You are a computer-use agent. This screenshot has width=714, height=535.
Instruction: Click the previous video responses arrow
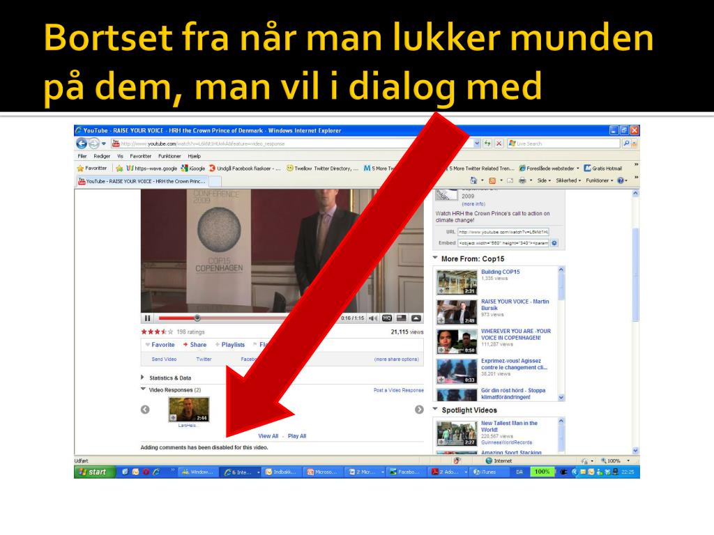[x=145, y=410]
